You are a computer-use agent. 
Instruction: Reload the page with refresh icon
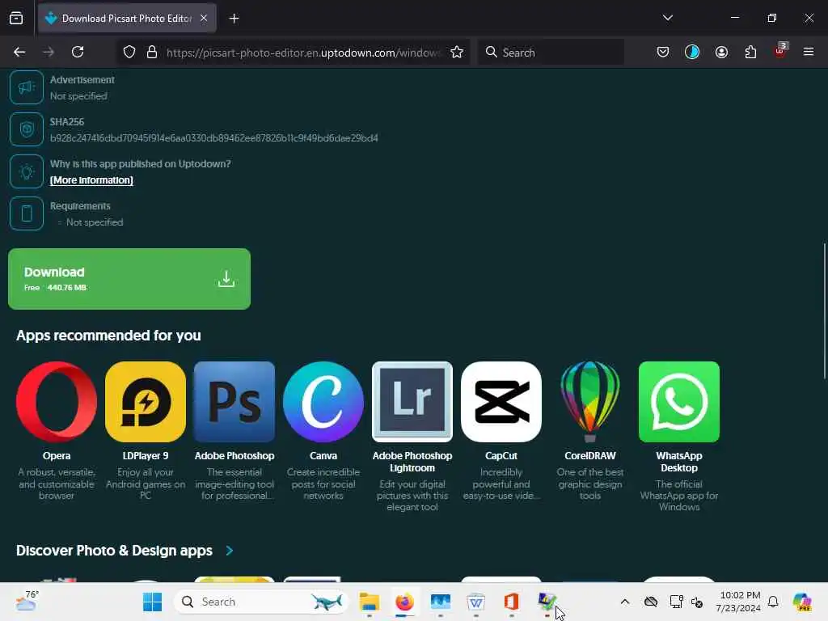click(78, 52)
